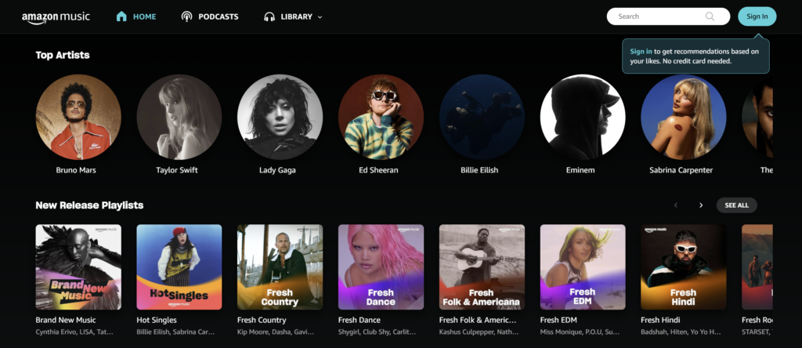Go to the Home tab

point(144,16)
